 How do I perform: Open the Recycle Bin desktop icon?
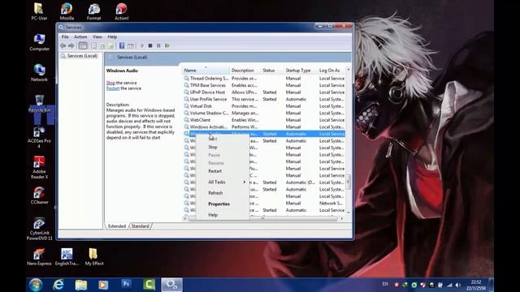click(x=40, y=103)
